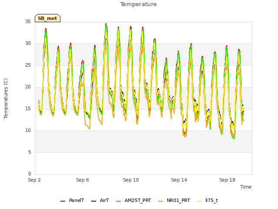
Task: Click the PanelT legend label
Action: (76, 200)
